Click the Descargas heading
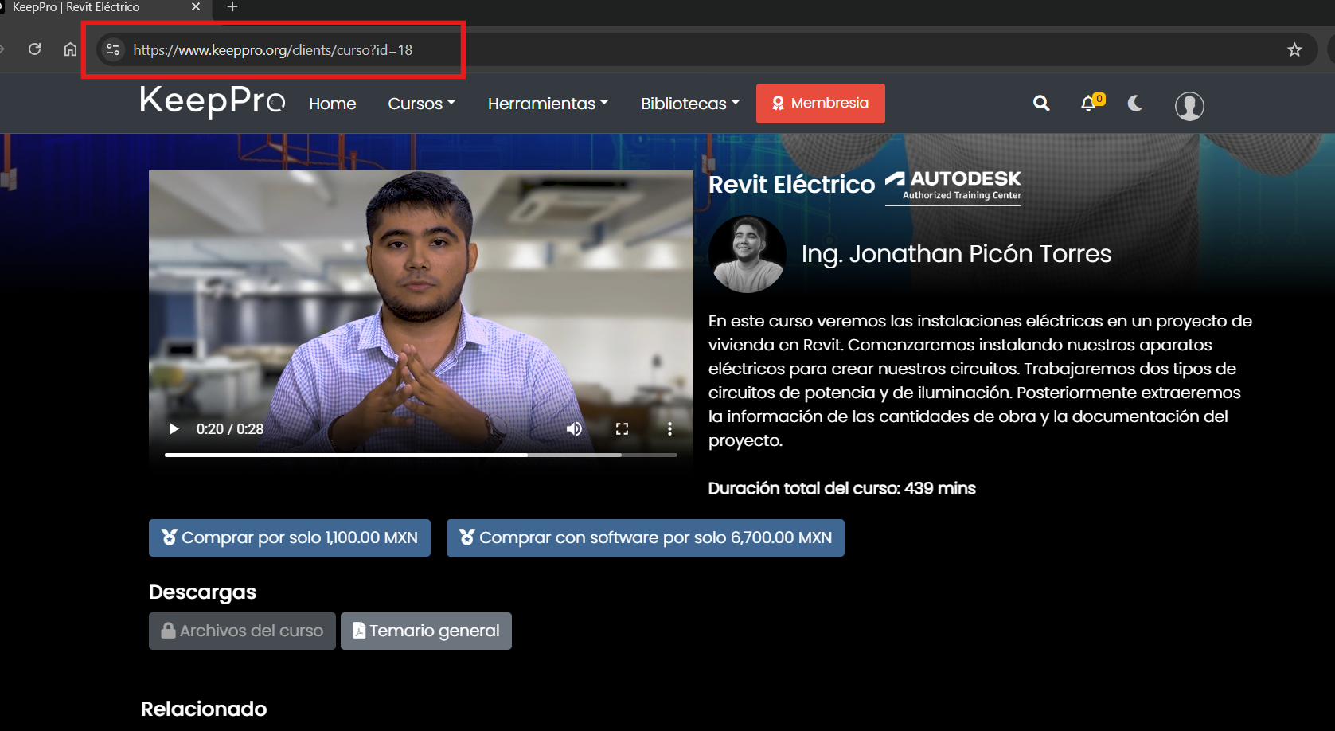 click(202, 592)
